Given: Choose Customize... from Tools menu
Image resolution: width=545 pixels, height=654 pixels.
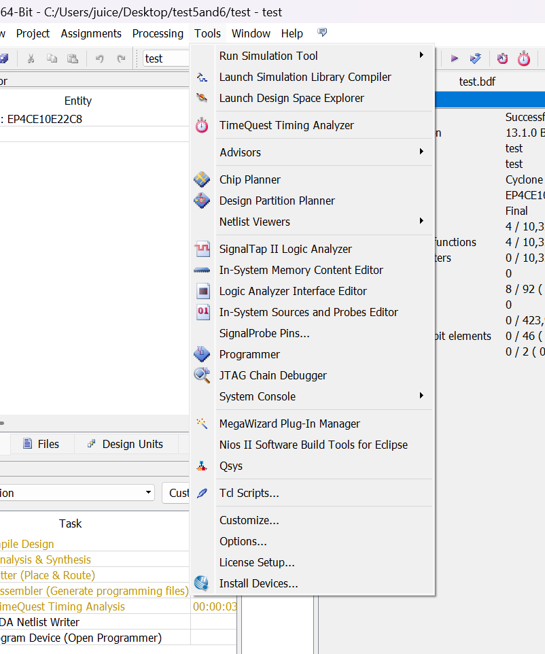Looking at the screenshot, I should (249, 520).
